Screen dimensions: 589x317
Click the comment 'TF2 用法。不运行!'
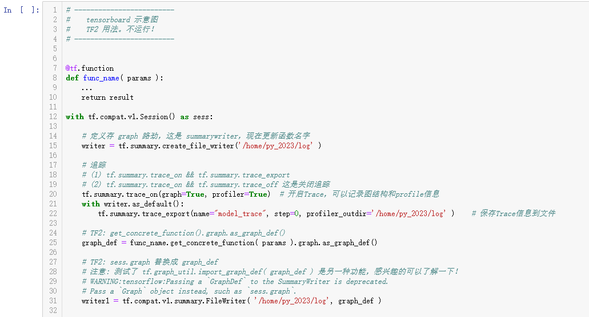[x=120, y=29]
